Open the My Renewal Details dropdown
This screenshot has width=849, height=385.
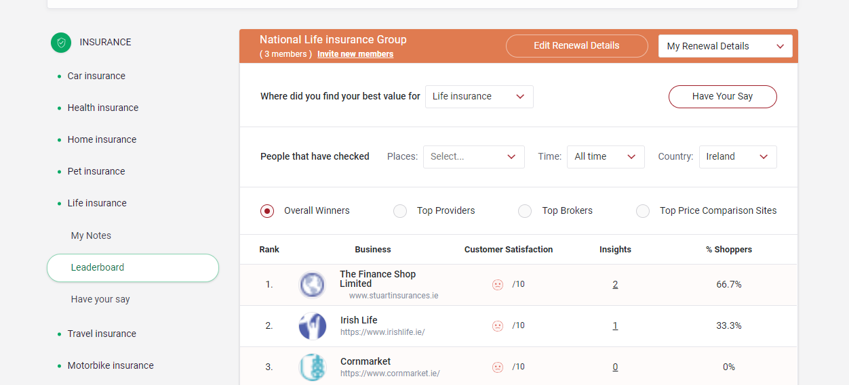725,46
